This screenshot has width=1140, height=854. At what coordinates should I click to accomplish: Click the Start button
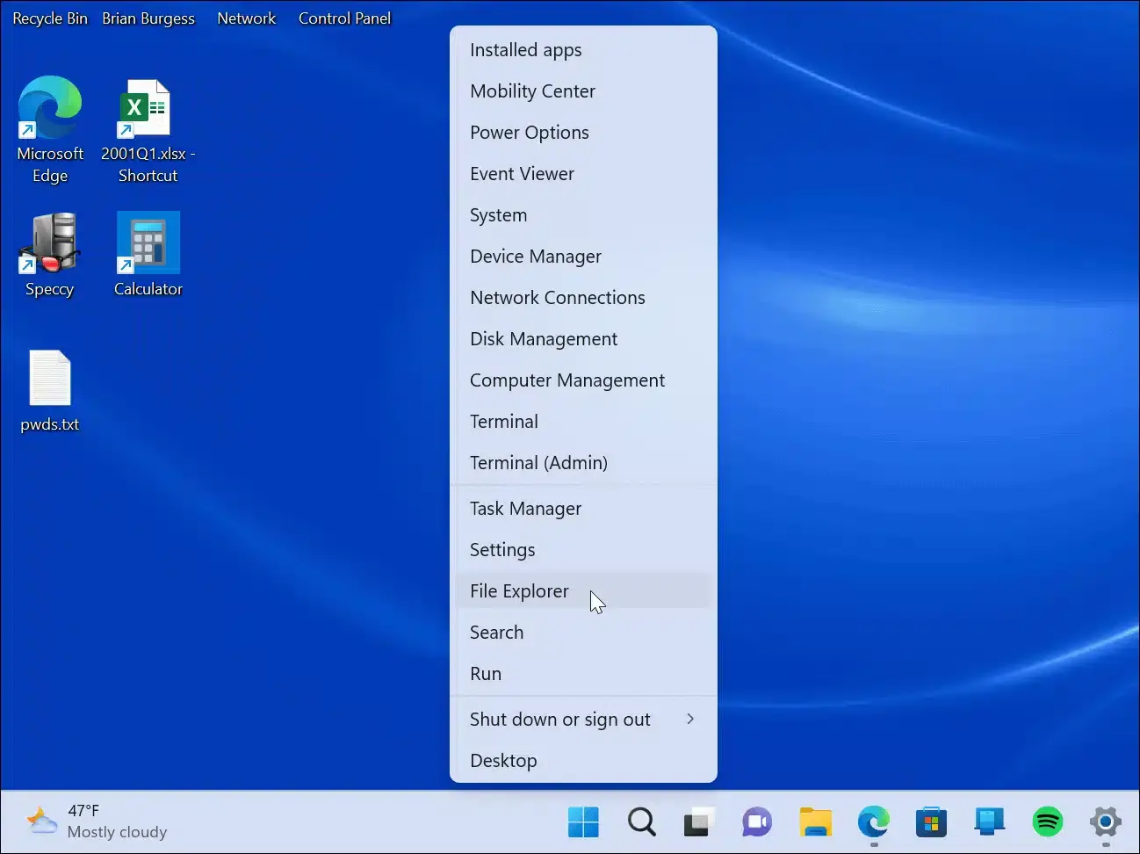coord(583,822)
